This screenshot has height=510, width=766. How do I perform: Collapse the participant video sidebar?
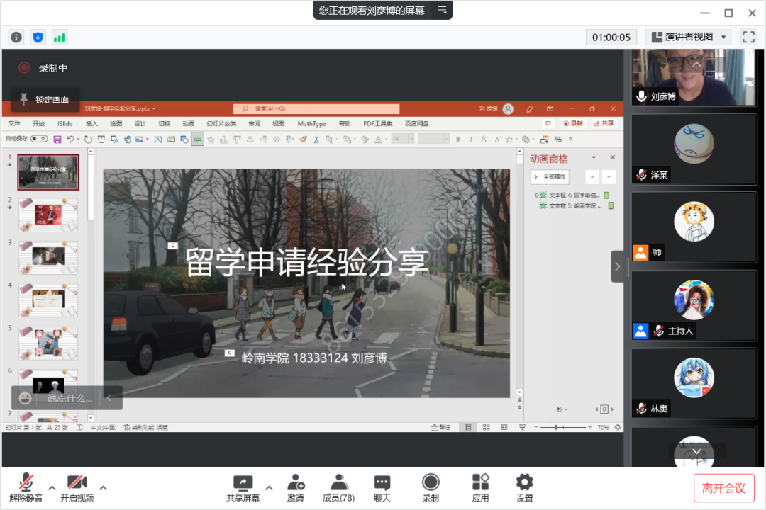(618, 266)
